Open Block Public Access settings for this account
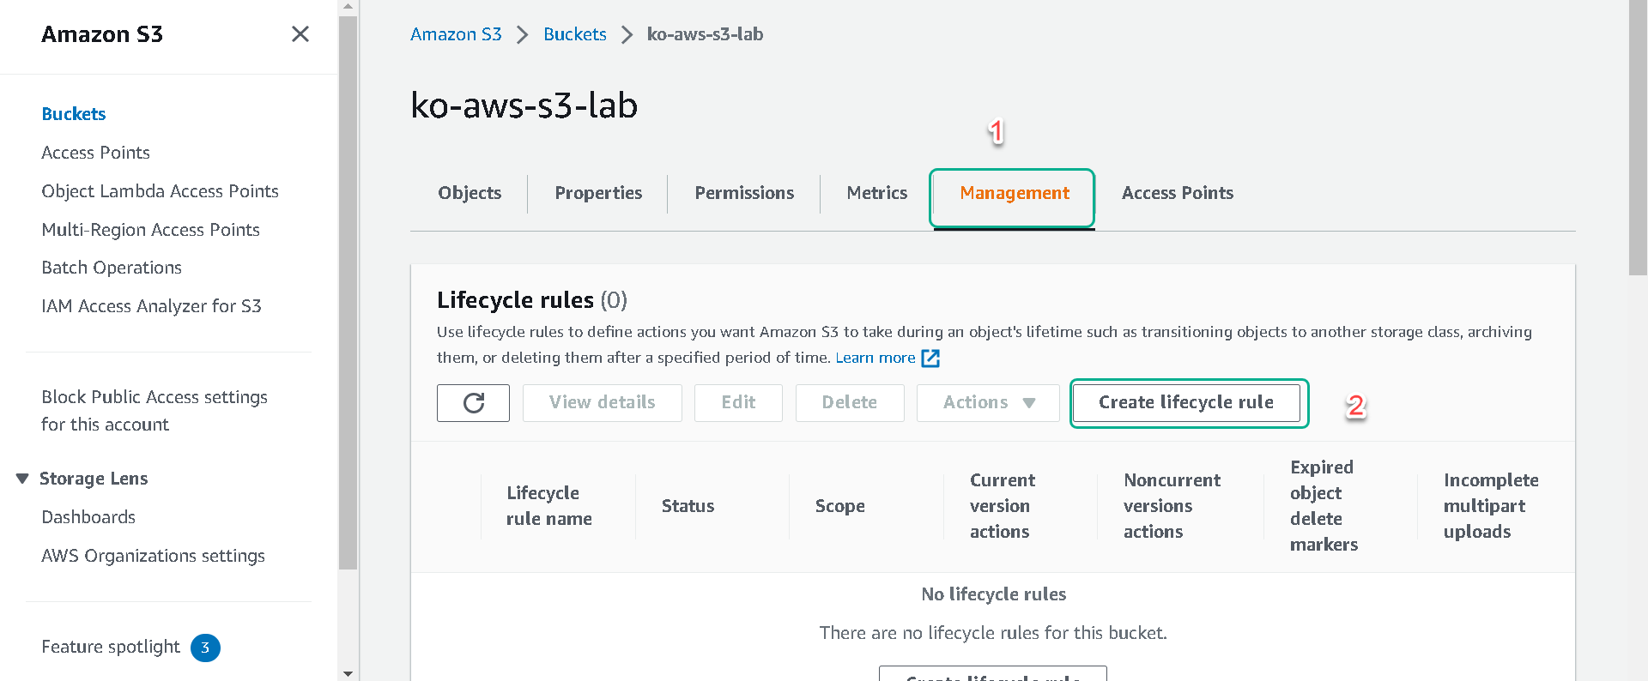The height and width of the screenshot is (681, 1648). pos(154,411)
